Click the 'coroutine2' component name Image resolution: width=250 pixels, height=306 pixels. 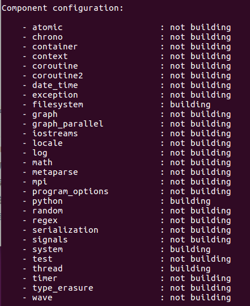point(57,76)
